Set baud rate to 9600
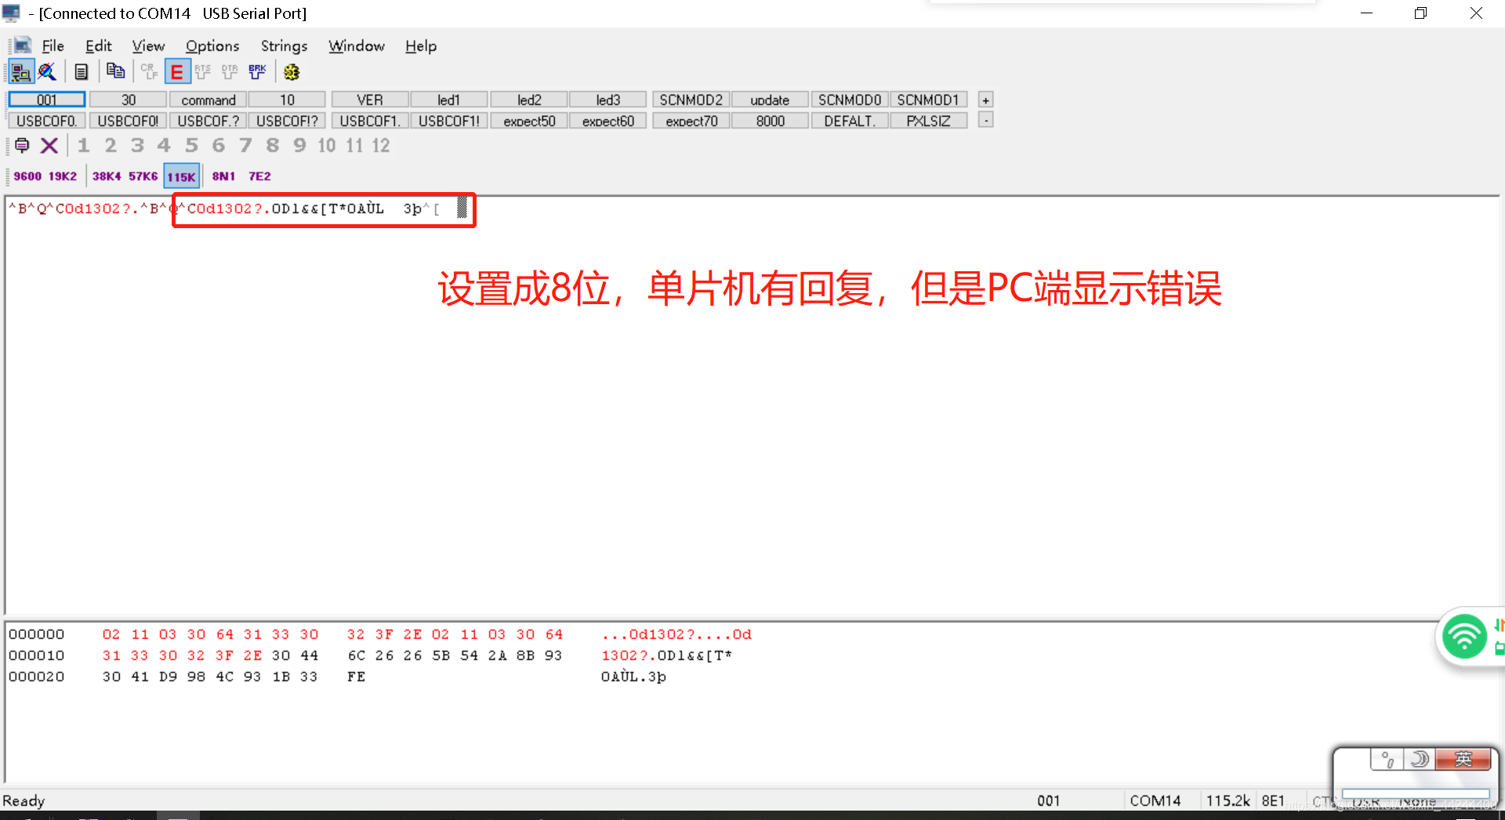The width and height of the screenshot is (1505, 820). coord(27,176)
